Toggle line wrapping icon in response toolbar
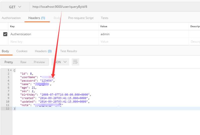Screen dimensions: 200x135 tap(75, 62)
